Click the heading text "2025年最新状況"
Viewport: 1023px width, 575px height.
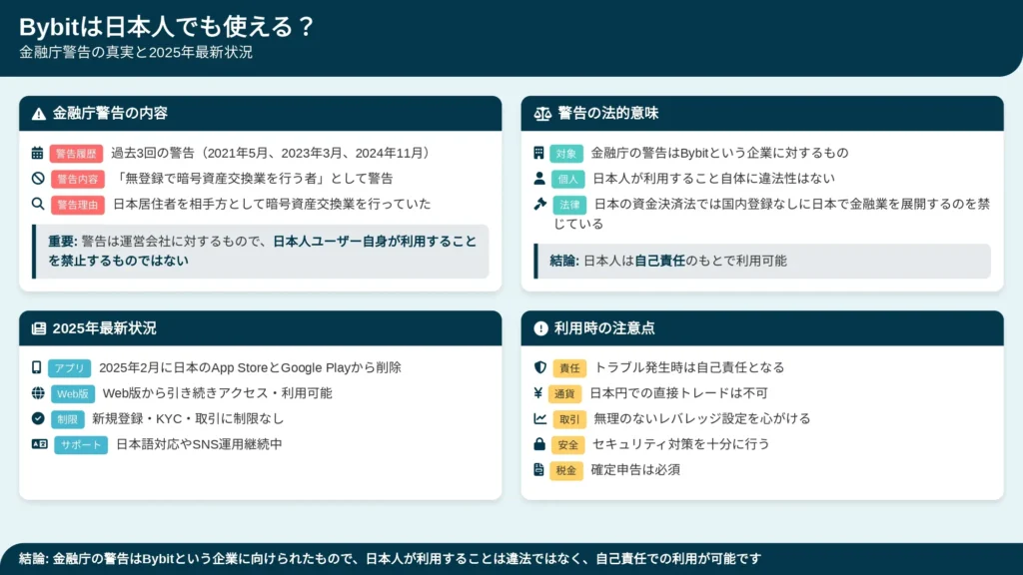pos(104,328)
